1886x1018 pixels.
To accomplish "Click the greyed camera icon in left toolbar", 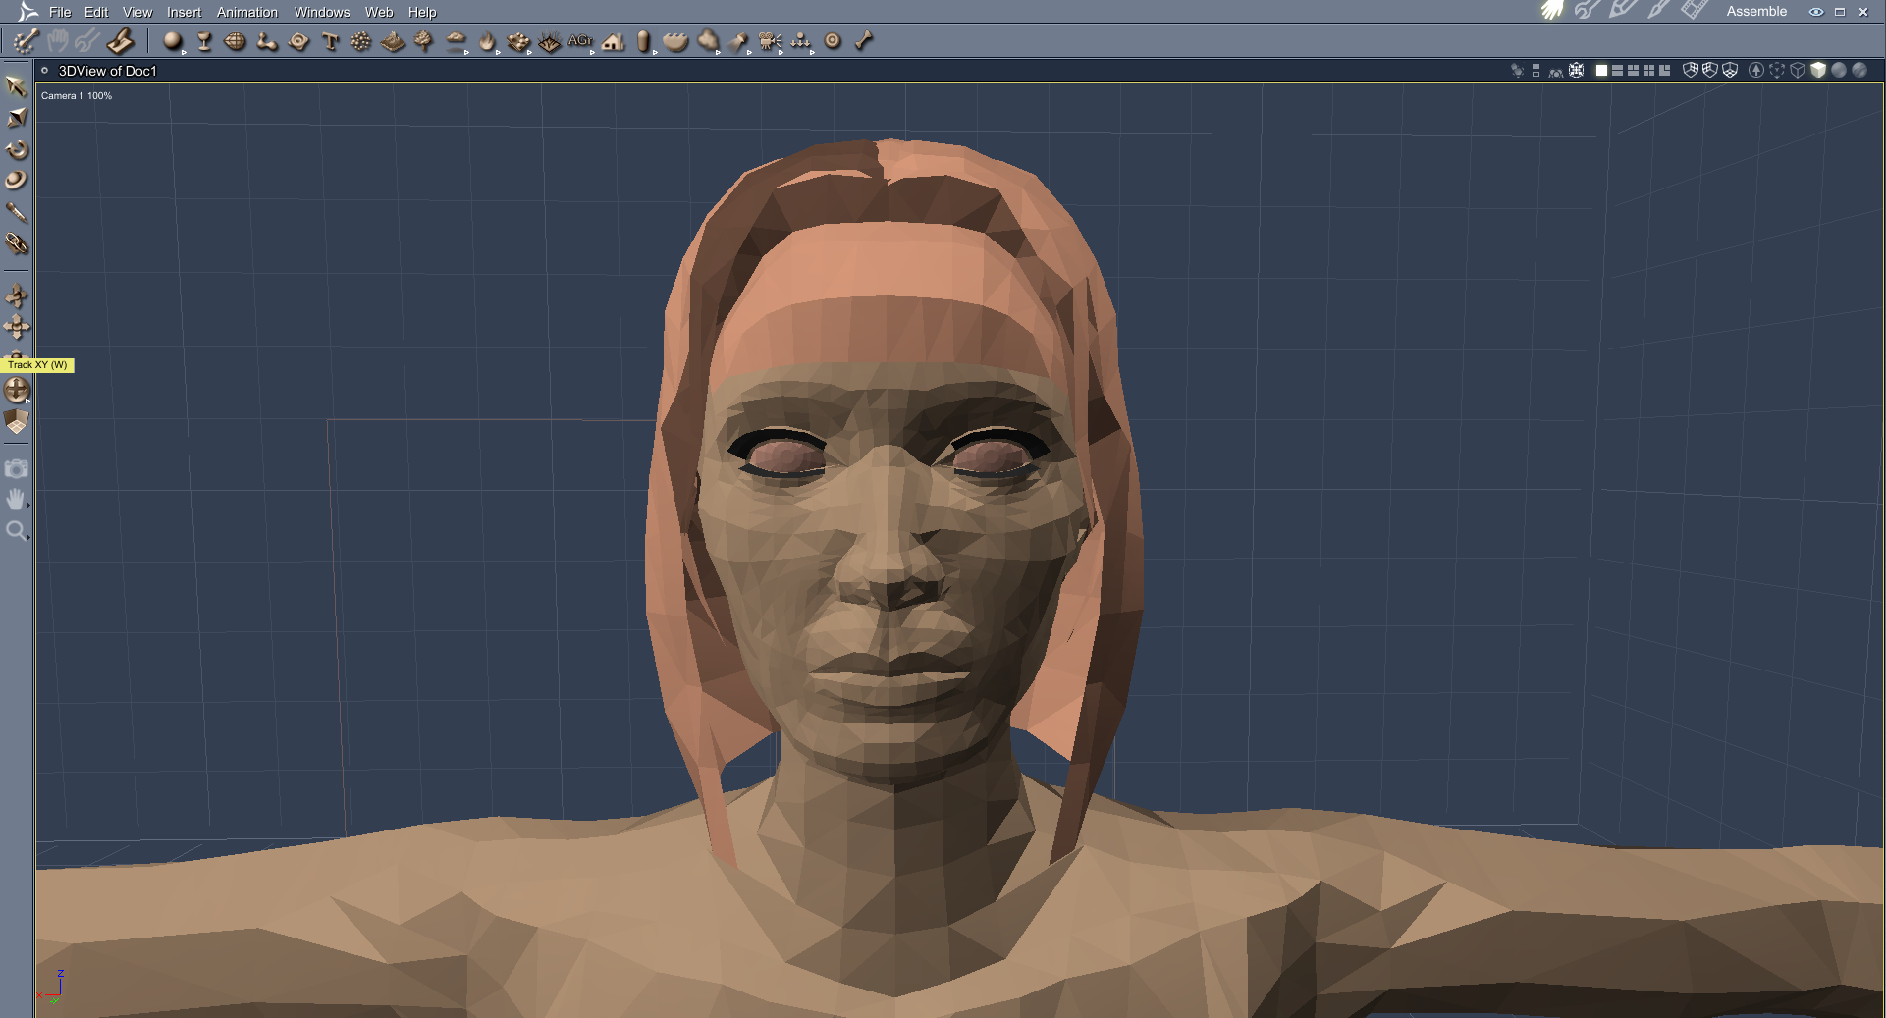I will point(17,468).
